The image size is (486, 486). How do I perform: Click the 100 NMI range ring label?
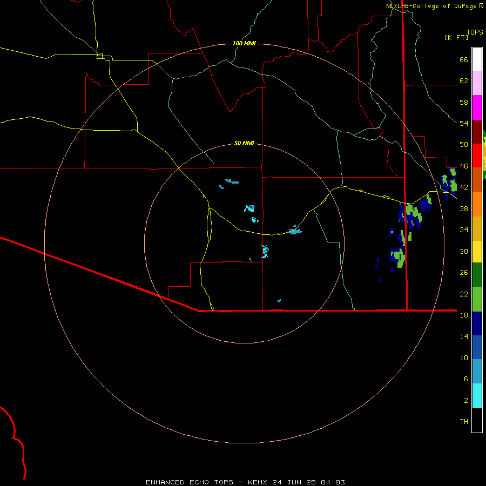244,43
